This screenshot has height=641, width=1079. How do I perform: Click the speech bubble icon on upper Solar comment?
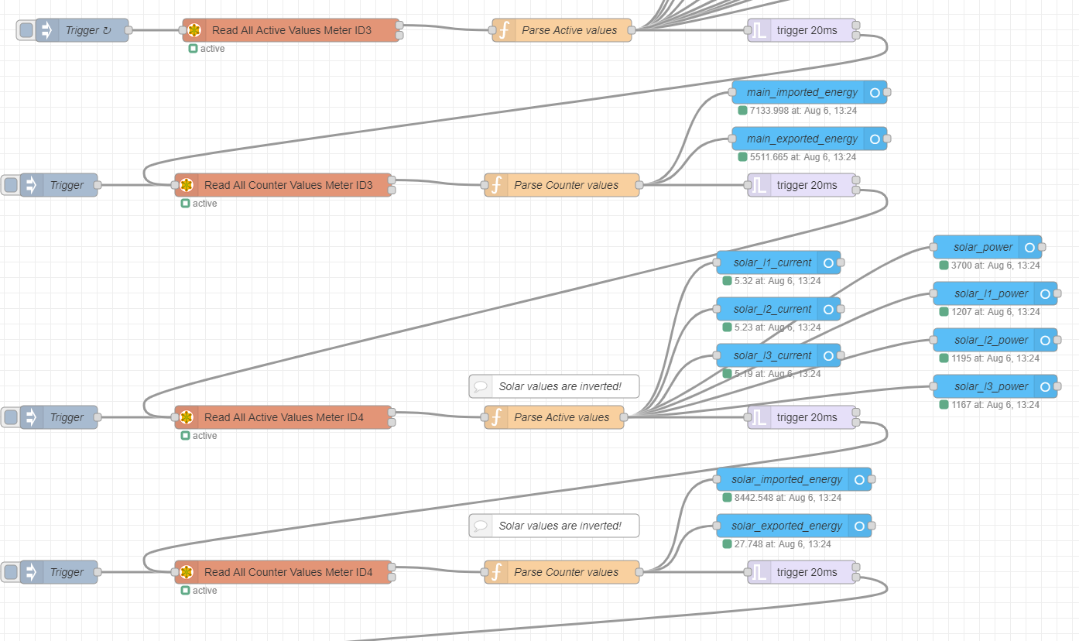(x=481, y=386)
